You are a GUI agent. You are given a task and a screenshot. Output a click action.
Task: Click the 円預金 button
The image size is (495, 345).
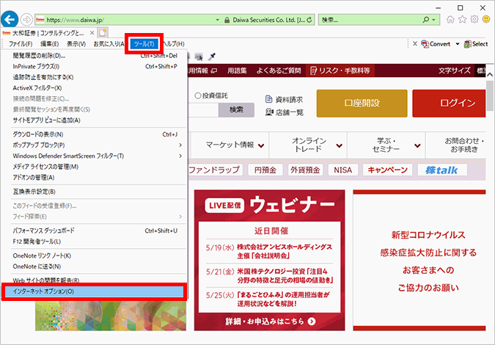tap(265, 170)
